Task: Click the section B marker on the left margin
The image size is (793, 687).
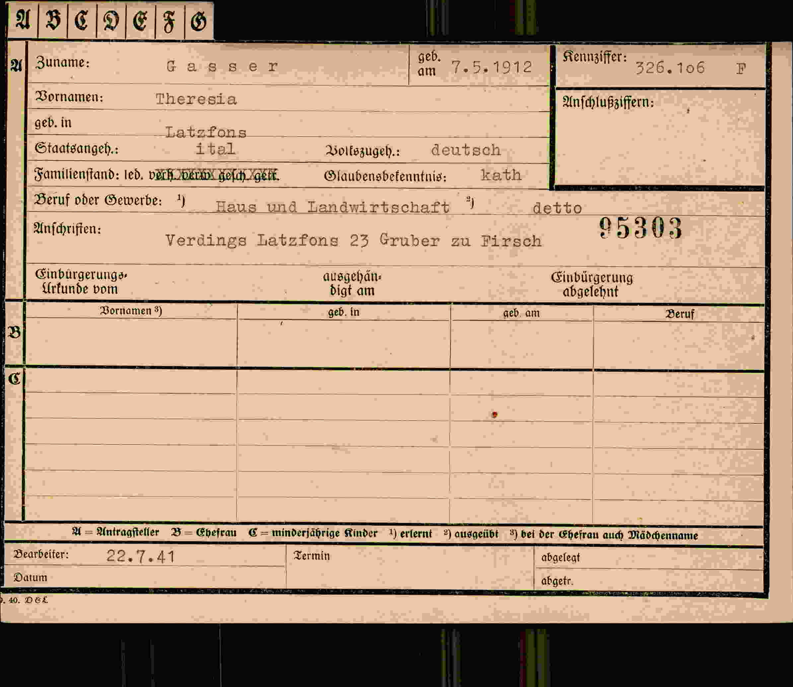Action: 15,332
